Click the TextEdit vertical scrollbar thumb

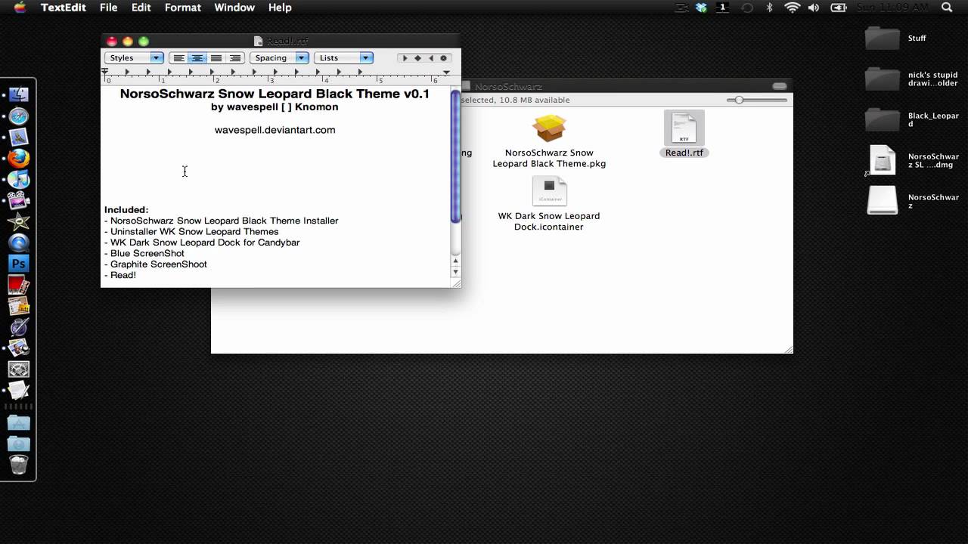(455, 156)
